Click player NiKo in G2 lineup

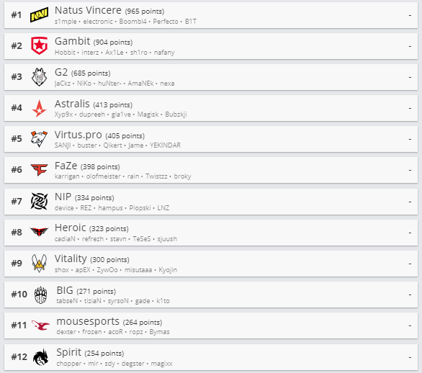point(84,84)
